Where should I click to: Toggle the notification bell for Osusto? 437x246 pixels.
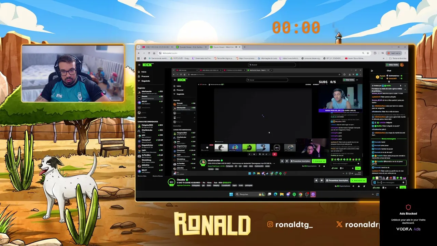[316, 180]
